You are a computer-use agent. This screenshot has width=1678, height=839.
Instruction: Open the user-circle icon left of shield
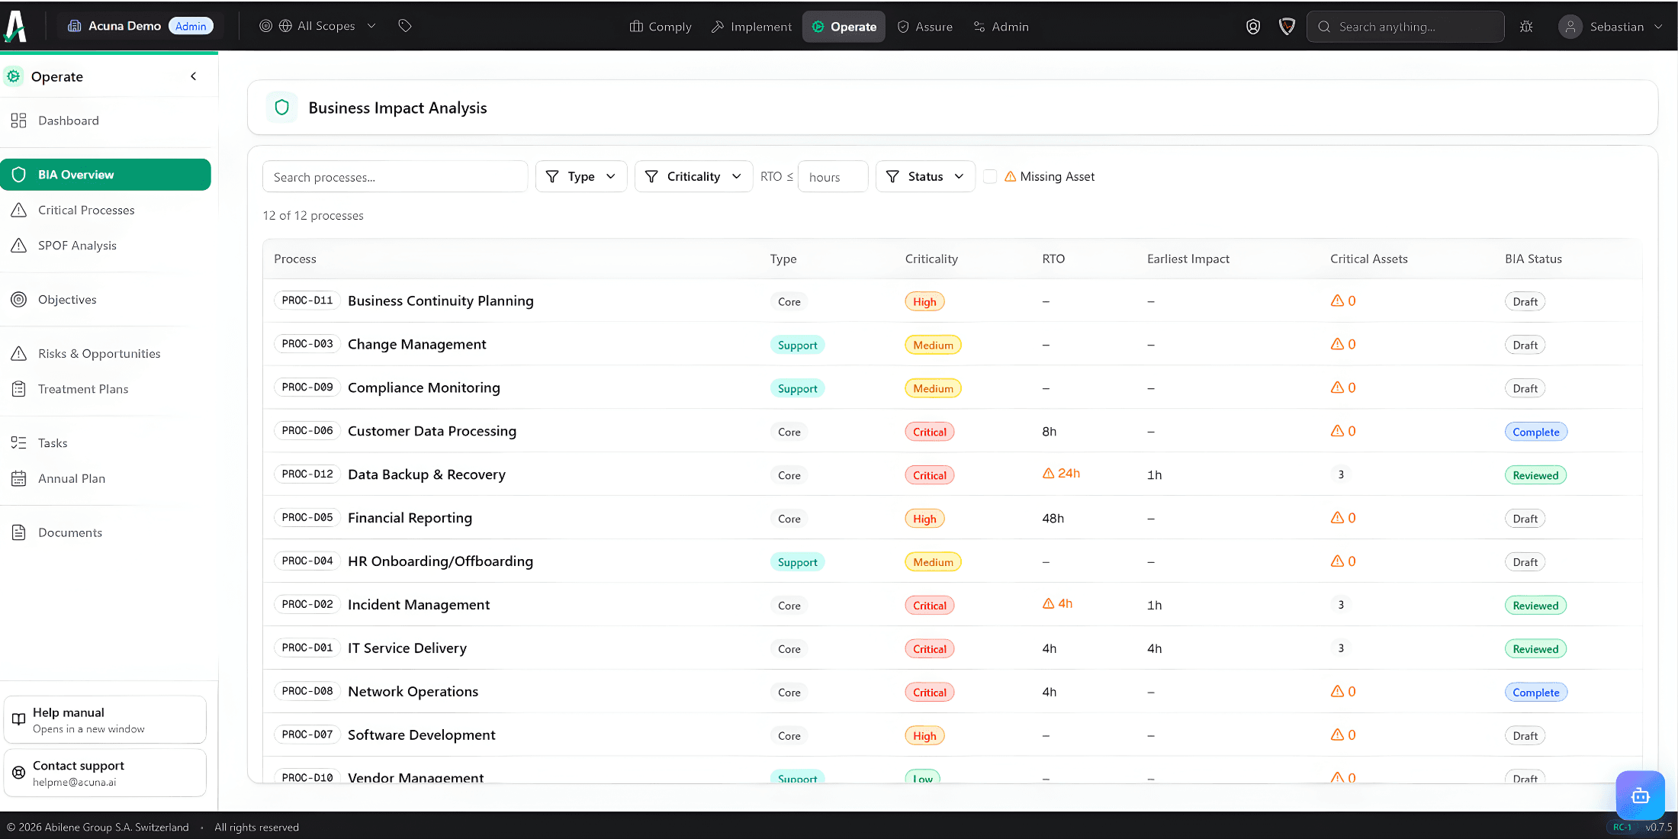1253,27
